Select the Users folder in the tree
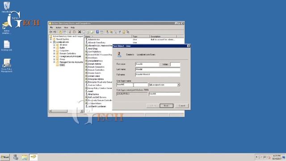Screen dimensions: 286x161 pyautogui.click(x=62, y=65)
